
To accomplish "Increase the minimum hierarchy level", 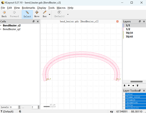I will [19, 107].
